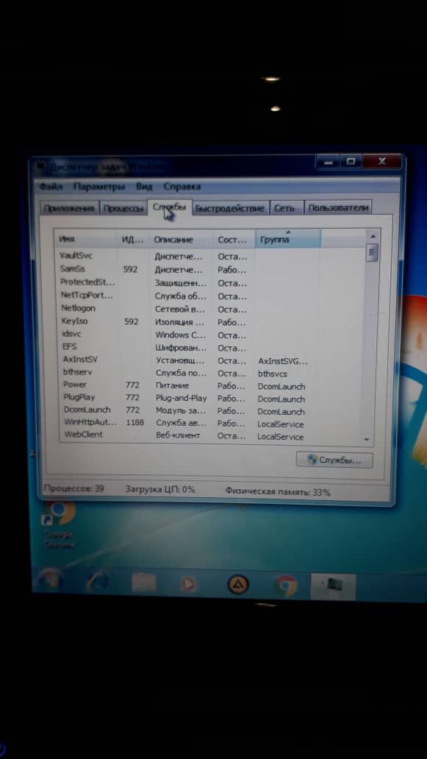Click the Службы... button
Viewport: 427px width, 759px height.
[334, 460]
